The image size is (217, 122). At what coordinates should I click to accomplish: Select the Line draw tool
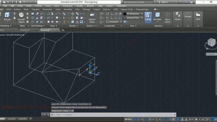(x=53, y=18)
